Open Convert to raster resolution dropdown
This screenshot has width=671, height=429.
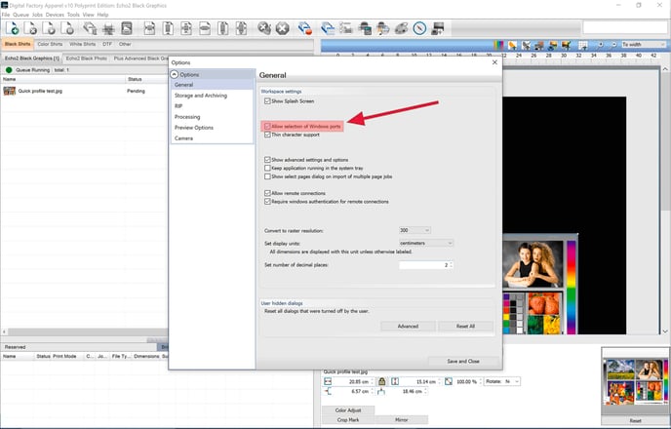[x=414, y=230]
